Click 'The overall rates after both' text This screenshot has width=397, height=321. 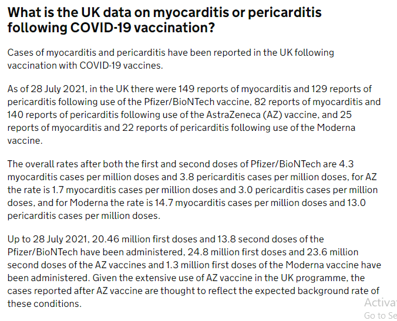click(65, 164)
